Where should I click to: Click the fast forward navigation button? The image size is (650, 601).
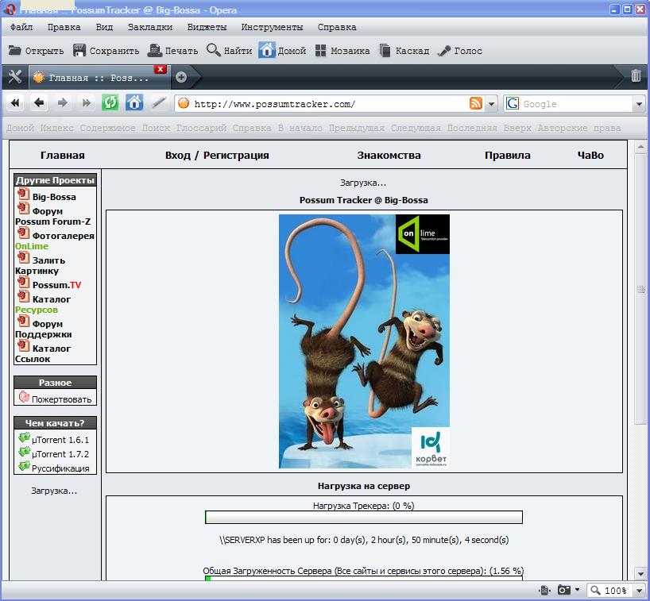click(87, 102)
